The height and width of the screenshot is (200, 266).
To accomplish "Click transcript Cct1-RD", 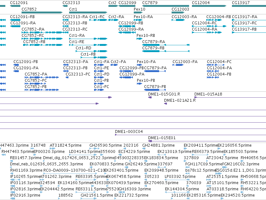I will point(92,51).
